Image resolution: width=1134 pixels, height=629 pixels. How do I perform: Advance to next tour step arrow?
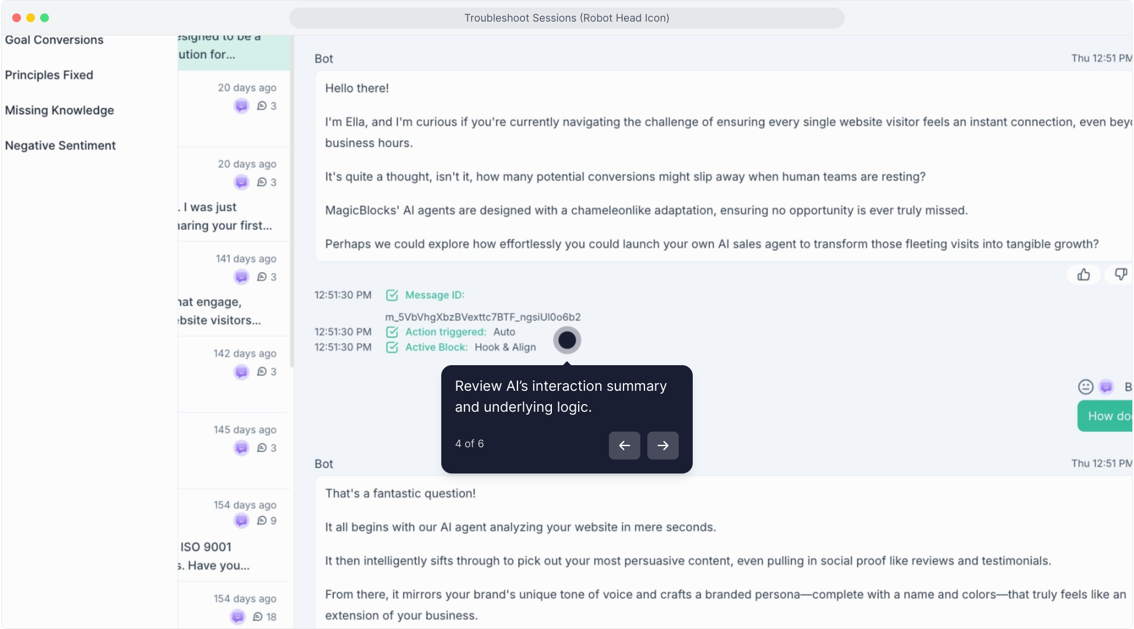coord(663,446)
